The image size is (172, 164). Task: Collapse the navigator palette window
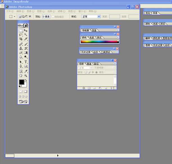115,27
